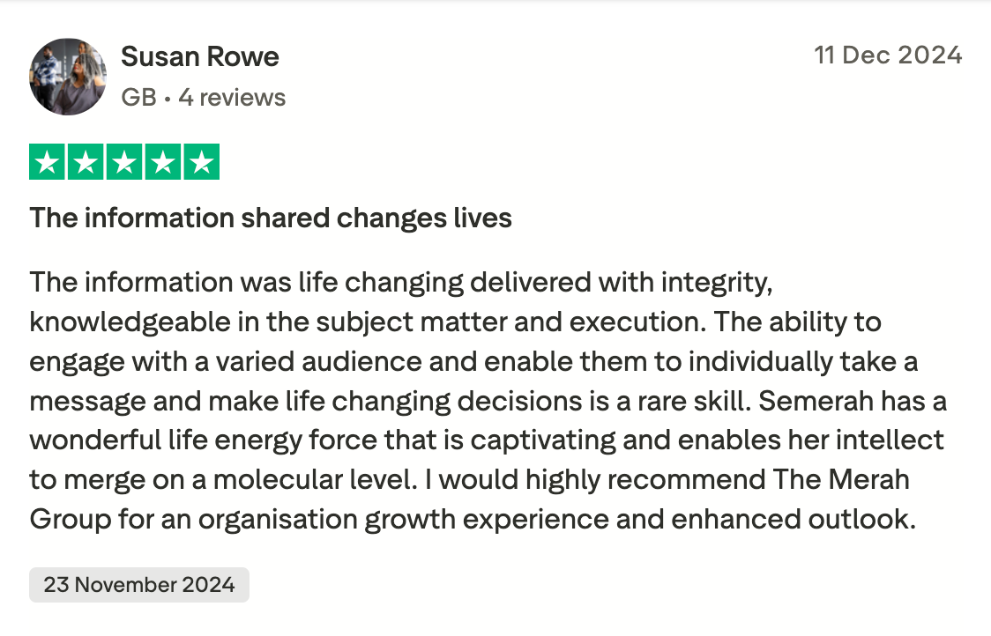Click the fourth green rating star
The height and width of the screenshot is (636, 991).
(163, 162)
